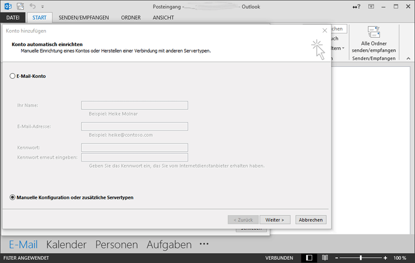Image resolution: width=415 pixels, height=263 pixels.
Task: Expand the quick access toolbar customize arrow
Action: coord(43,7)
